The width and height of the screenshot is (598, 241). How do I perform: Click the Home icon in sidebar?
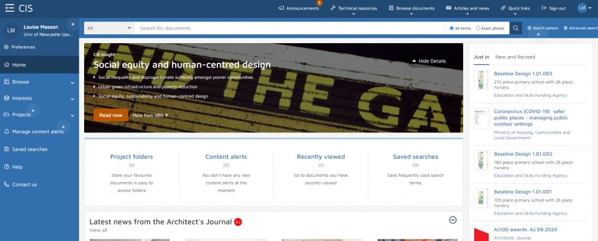6,65
